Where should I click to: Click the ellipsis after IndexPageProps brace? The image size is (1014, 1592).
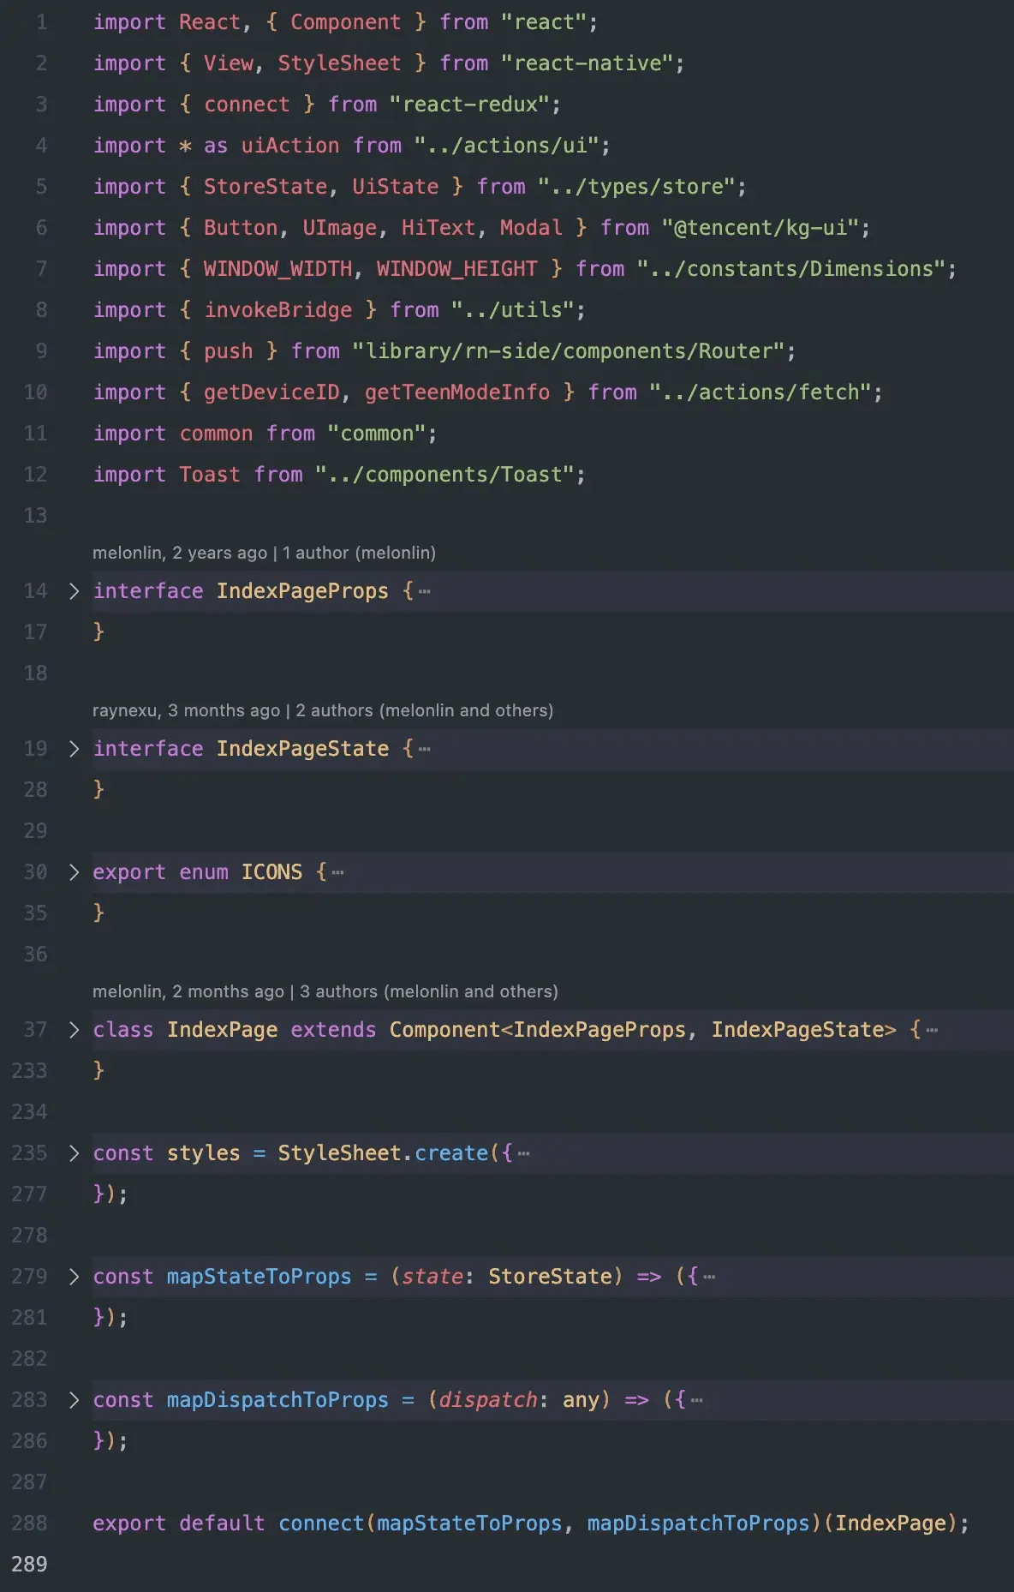click(425, 591)
